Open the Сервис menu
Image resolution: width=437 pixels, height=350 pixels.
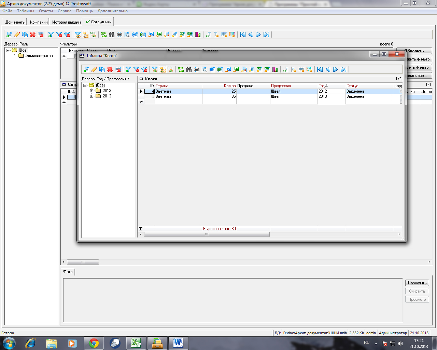point(64,11)
